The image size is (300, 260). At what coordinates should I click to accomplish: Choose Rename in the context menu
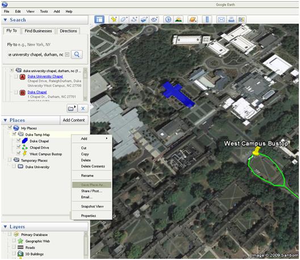91,175
